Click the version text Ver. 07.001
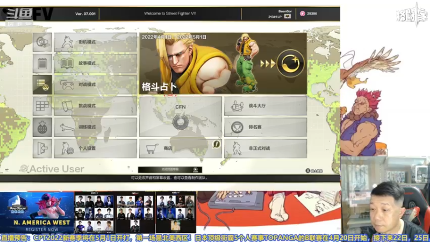Viewport: 430px width, 242px height. [85, 13]
